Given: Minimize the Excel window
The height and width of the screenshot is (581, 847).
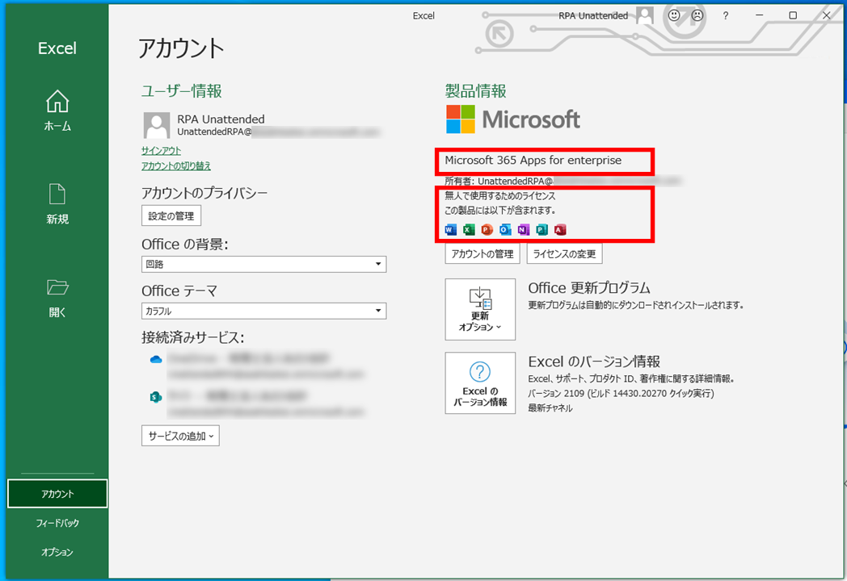Looking at the screenshot, I should coord(759,15).
